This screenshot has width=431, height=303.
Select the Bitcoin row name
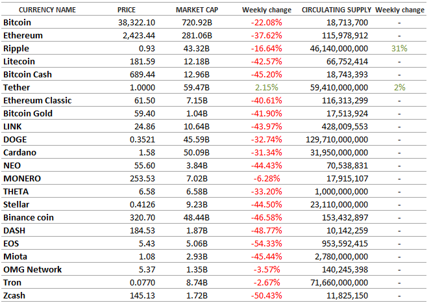tap(17, 23)
